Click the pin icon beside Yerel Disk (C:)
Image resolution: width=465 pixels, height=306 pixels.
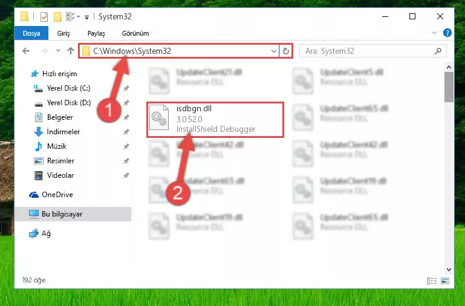[x=126, y=88]
